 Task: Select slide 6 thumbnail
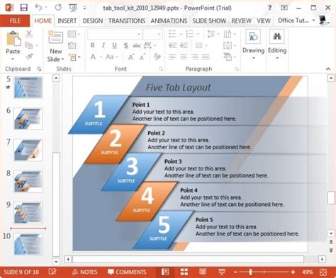[28, 119]
